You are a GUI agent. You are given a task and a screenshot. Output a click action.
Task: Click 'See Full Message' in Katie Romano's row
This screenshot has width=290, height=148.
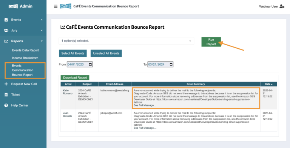click(x=145, y=105)
